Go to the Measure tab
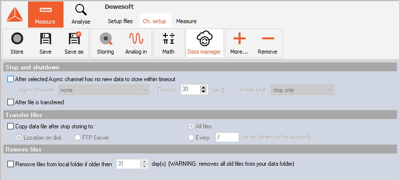The width and height of the screenshot is (399, 180). (186, 21)
